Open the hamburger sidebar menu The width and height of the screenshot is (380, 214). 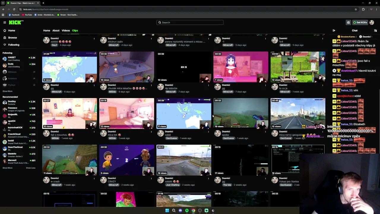point(5,22)
